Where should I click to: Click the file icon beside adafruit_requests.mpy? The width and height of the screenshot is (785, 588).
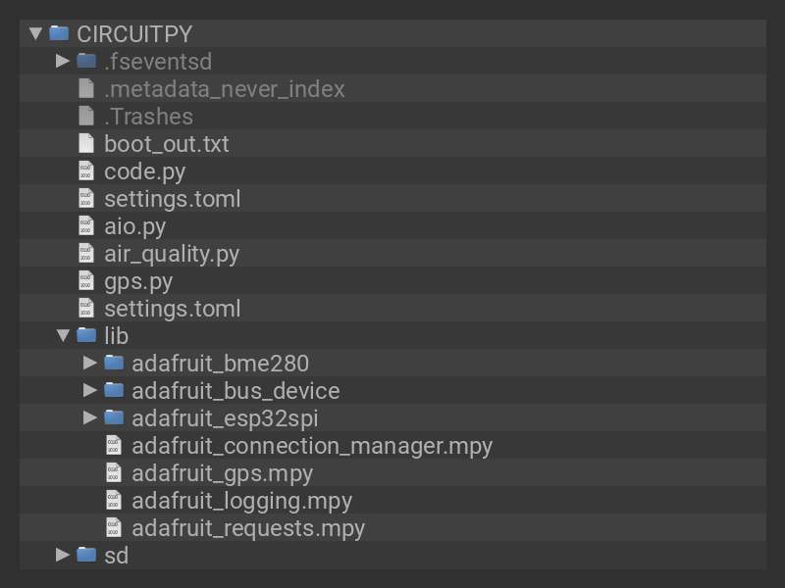coord(114,528)
